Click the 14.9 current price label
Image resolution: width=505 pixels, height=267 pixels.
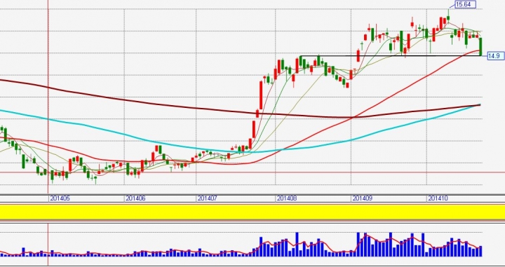click(495, 56)
